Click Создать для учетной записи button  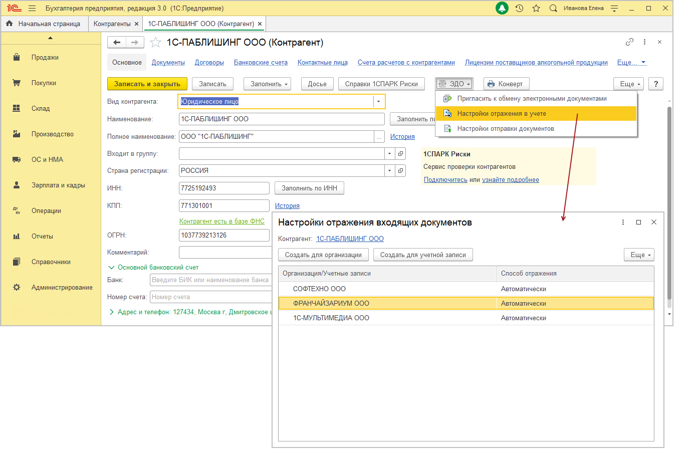[423, 255]
